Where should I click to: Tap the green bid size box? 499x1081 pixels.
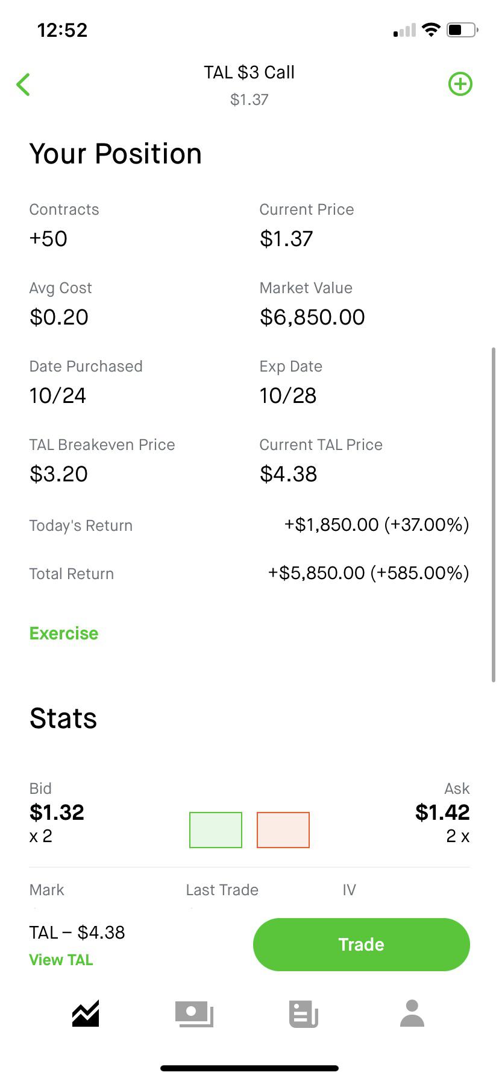pyautogui.click(x=216, y=830)
